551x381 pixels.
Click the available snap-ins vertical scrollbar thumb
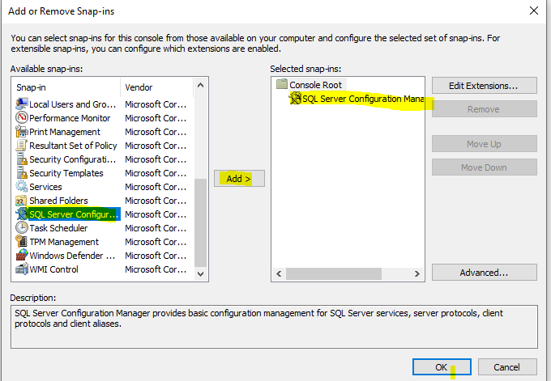click(x=201, y=223)
